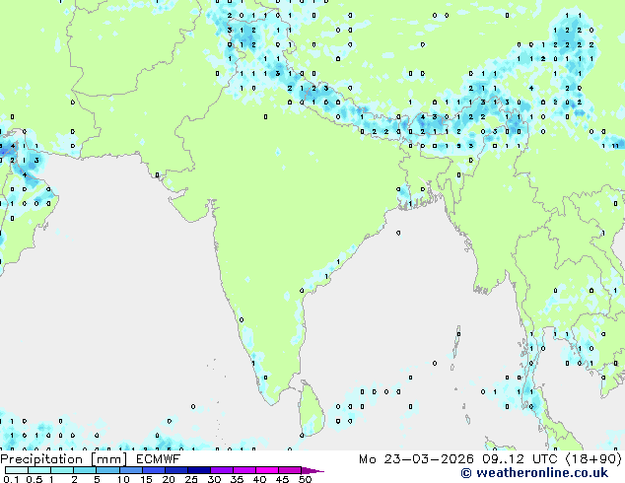625x483 pixels.
Task: Click the above-50 mm arrow tip on the legend
Action: pos(312,470)
